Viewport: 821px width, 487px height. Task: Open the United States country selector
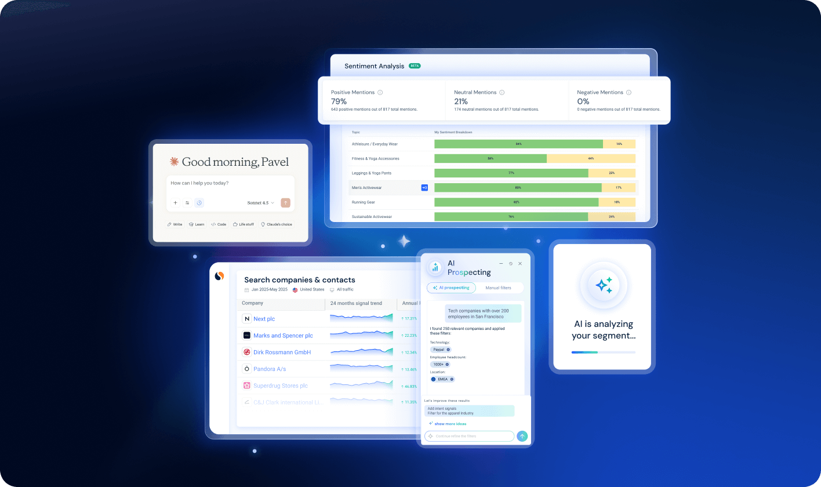click(x=308, y=289)
